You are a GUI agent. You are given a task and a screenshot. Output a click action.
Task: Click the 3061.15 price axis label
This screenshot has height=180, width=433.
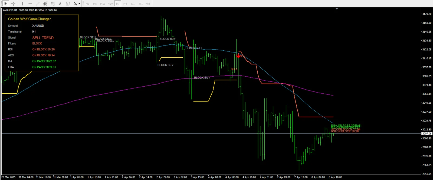coord(427,94)
